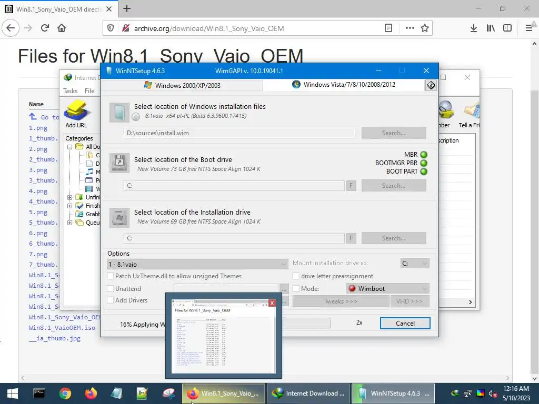
Task: Open the Tweaks >>> button
Action: (x=341, y=301)
